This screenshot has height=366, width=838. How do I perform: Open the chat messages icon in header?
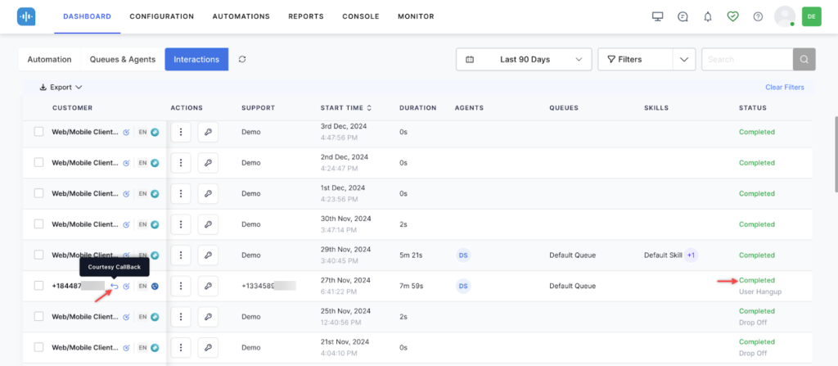click(x=683, y=16)
